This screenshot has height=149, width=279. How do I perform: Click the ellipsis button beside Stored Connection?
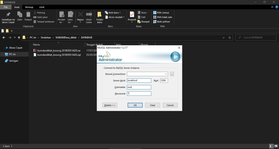(172, 74)
